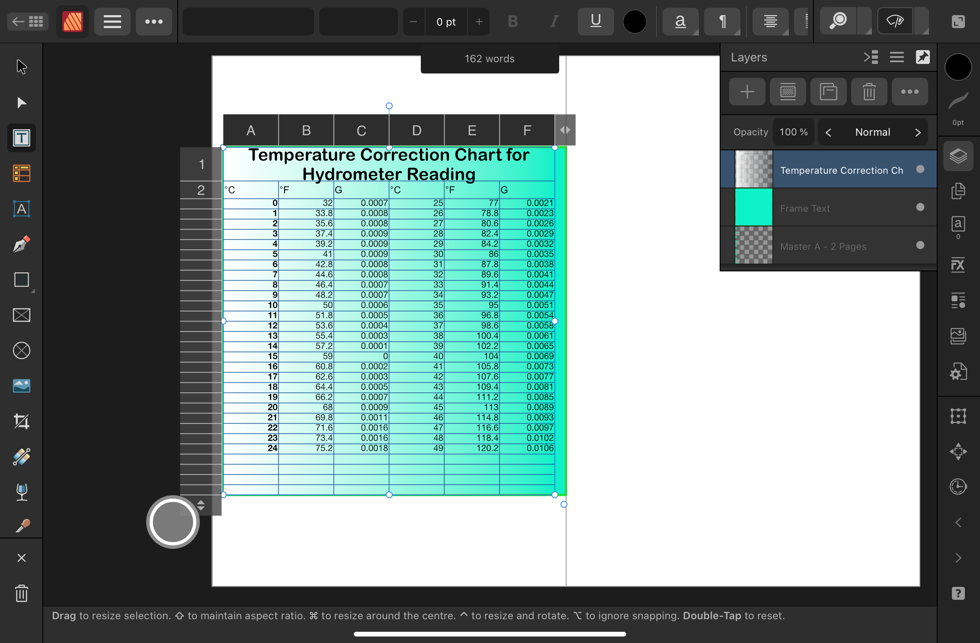
Task: Select the Place Image tool
Action: coord(21,386)
